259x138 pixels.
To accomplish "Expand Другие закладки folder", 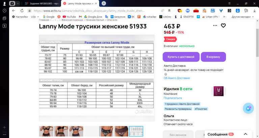I will coord(242,17).
